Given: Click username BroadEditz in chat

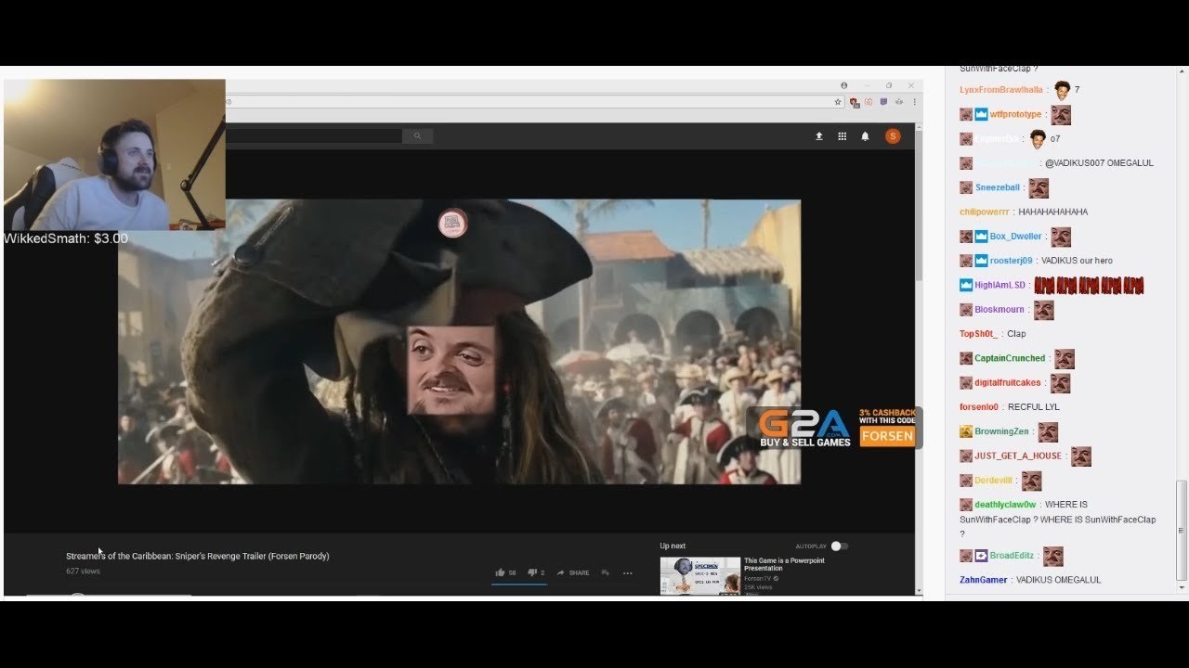Looking at the screenshot, I should [x=1012, y=556].
